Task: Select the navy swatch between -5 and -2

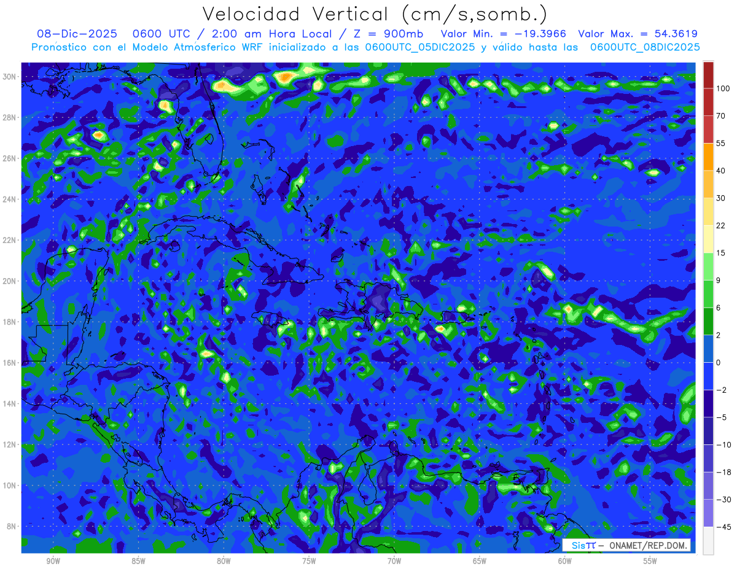Action: tap(708, 403)
